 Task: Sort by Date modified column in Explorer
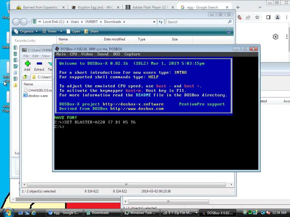coord(119,39)
